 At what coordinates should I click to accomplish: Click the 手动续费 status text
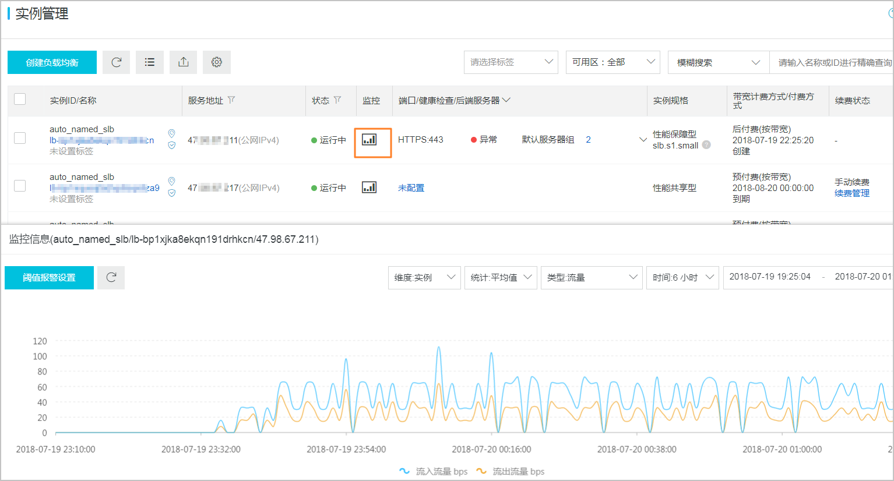pos(852,182)
